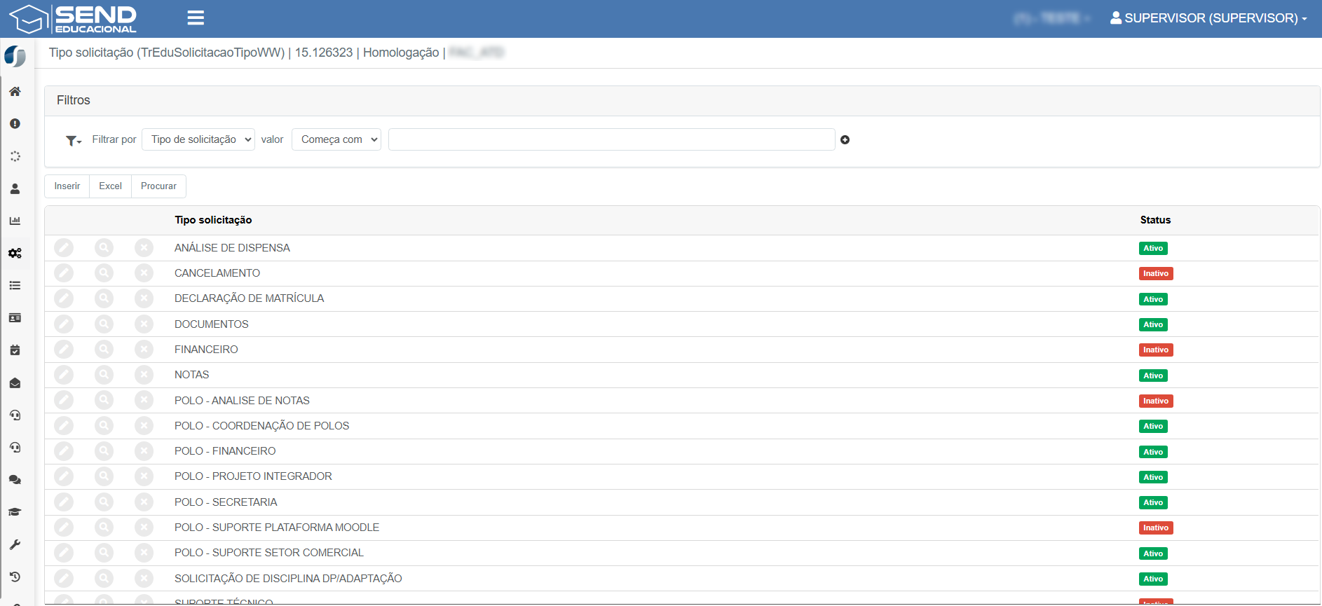Image resolution: width=1322 pixels, height=606 pixels.
Task: Open the hamburger menu in header
Action: [x=196, y=18]
